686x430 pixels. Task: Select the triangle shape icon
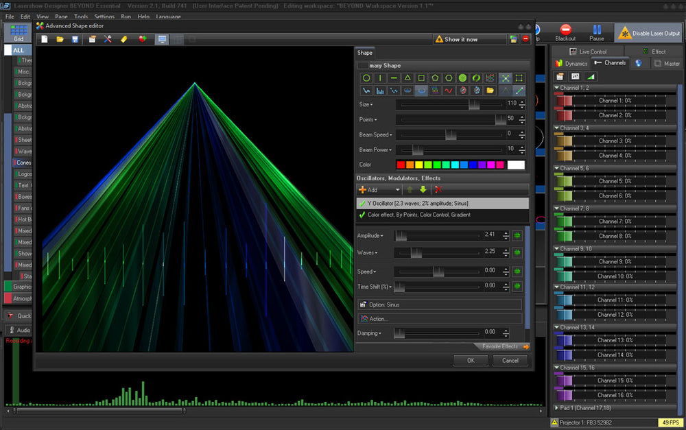click(407, 78)
